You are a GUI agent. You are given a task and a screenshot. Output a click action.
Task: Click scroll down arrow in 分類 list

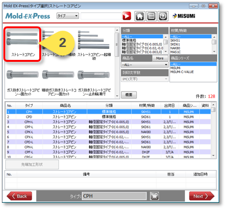(x=166, y=52)
